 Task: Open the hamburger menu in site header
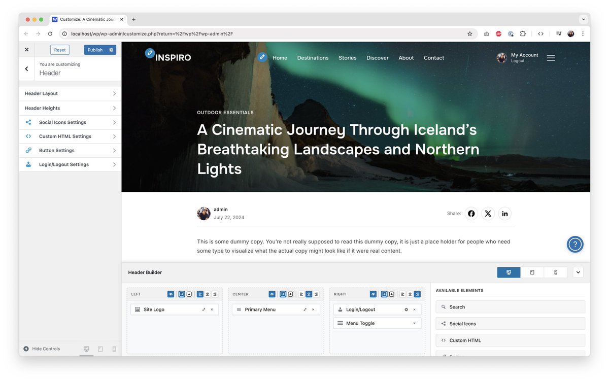[551, 58]
